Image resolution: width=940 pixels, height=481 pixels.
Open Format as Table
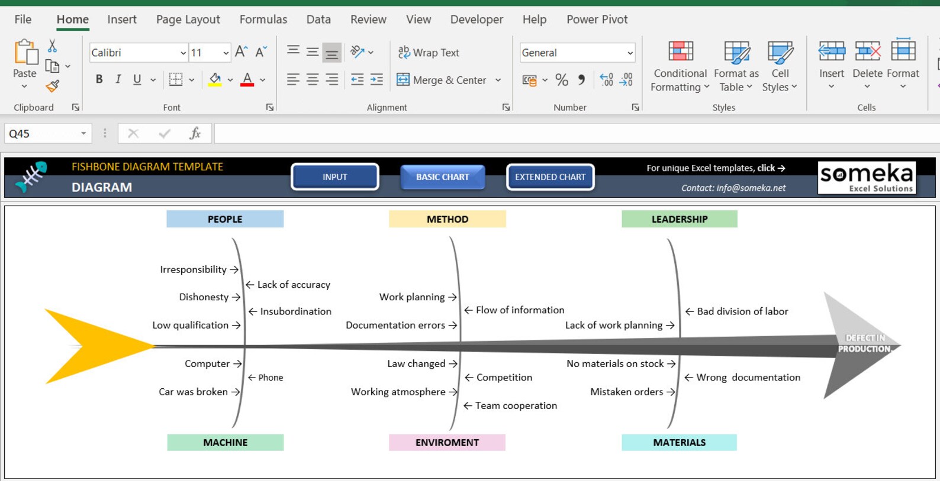pyautogui.click(x=736, y=66)
